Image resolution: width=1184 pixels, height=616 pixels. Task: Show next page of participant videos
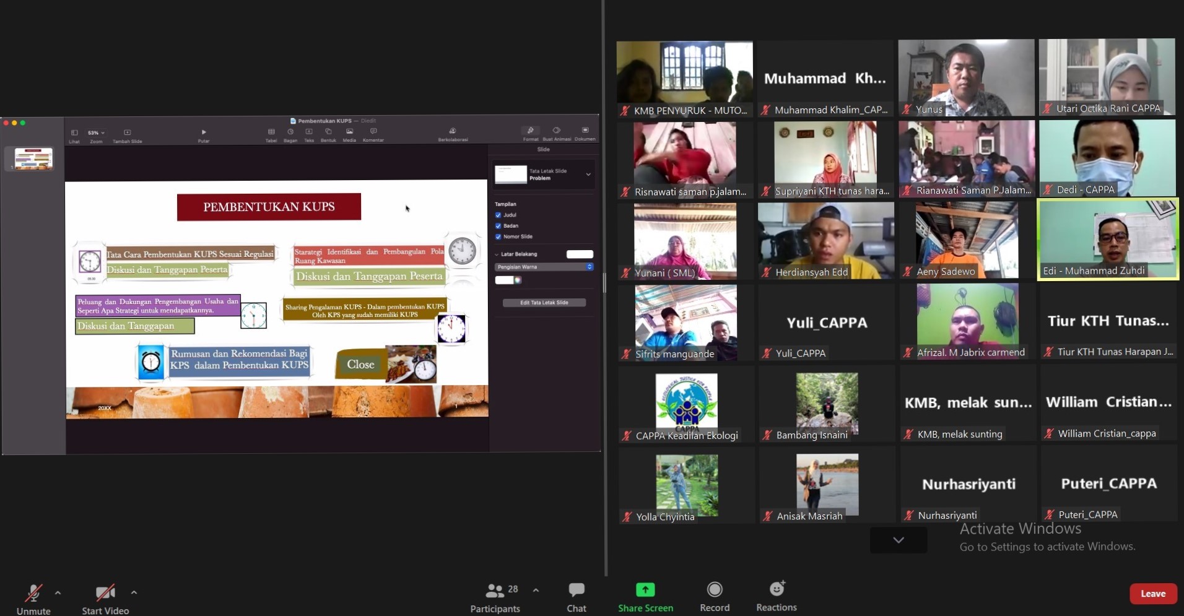(898, 540)
